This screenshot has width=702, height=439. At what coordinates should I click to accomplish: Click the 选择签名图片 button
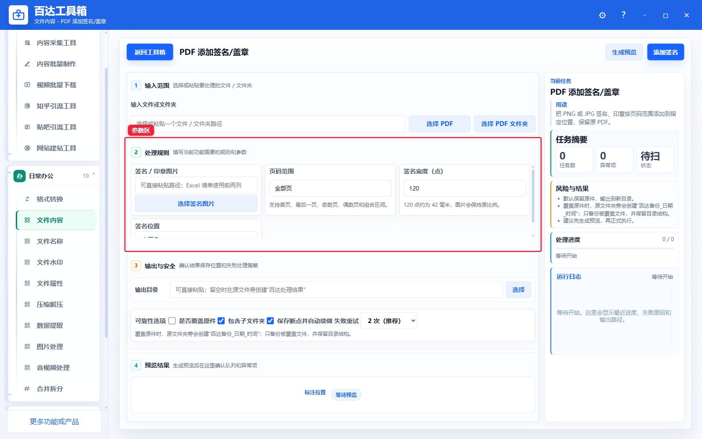196,204
